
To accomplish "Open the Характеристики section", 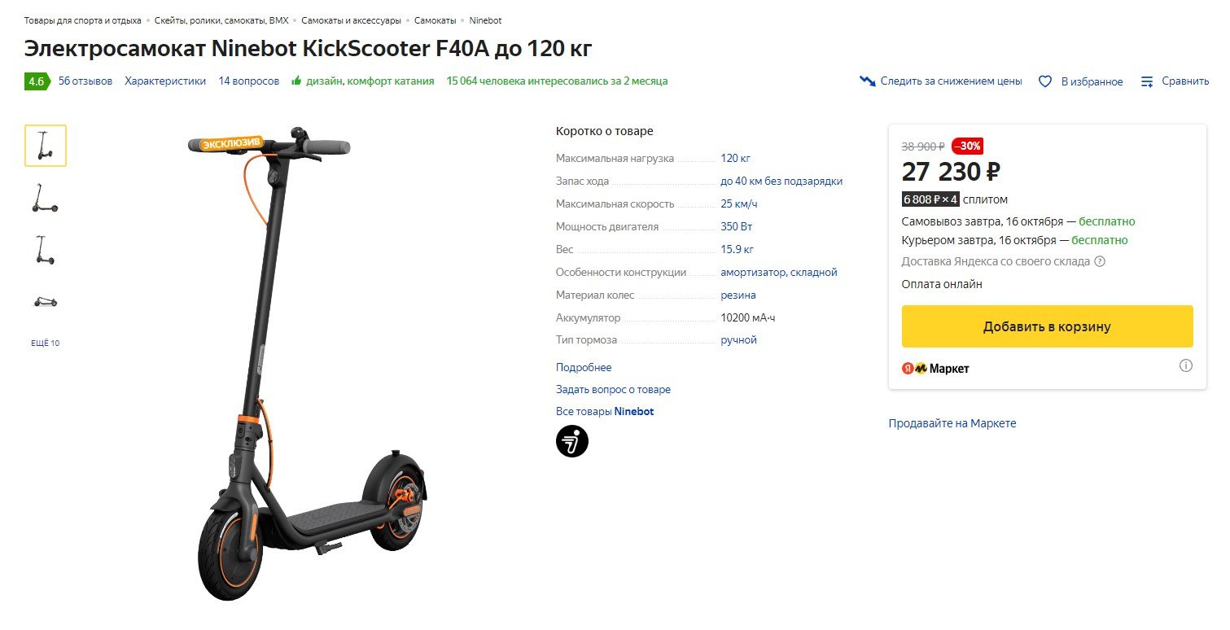I will pos(165,81).
